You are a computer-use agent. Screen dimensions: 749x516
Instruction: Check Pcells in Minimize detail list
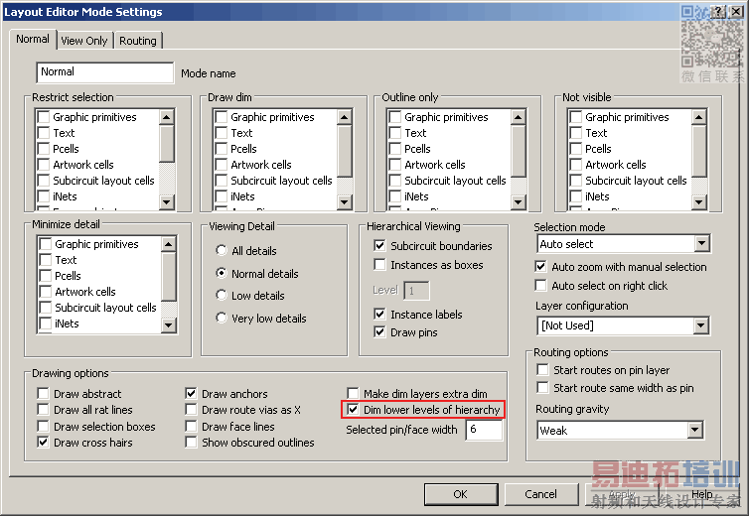(46, 276)
